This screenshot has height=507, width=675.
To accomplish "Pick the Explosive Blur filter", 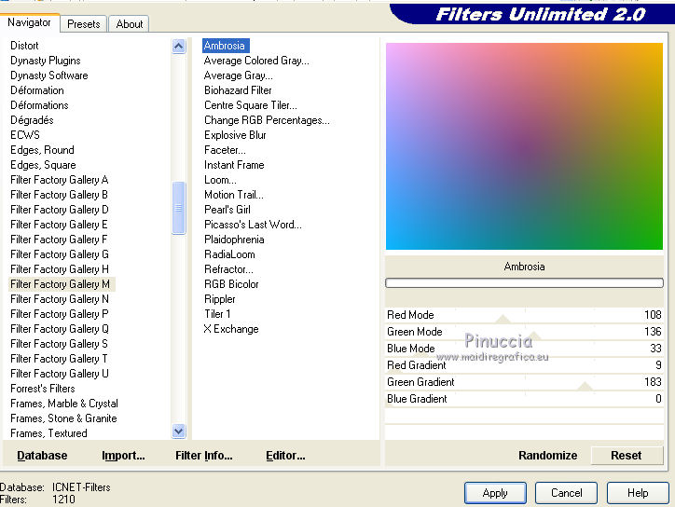I will tap(235, 135).
